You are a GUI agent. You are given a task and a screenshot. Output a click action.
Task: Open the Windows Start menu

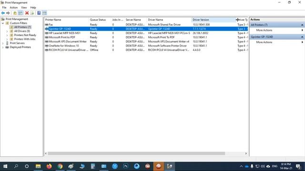click(x=5, y=166)
